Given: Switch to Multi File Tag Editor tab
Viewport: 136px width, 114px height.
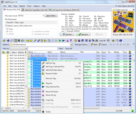Looking at the screenshot, I should (x=35, y=10).
